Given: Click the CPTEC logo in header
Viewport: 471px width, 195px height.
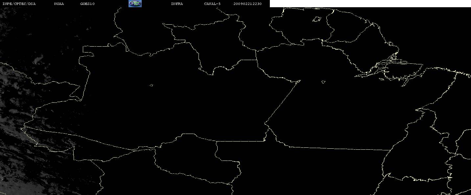Looking at the screenshot, I should click(x=135, y=4).
